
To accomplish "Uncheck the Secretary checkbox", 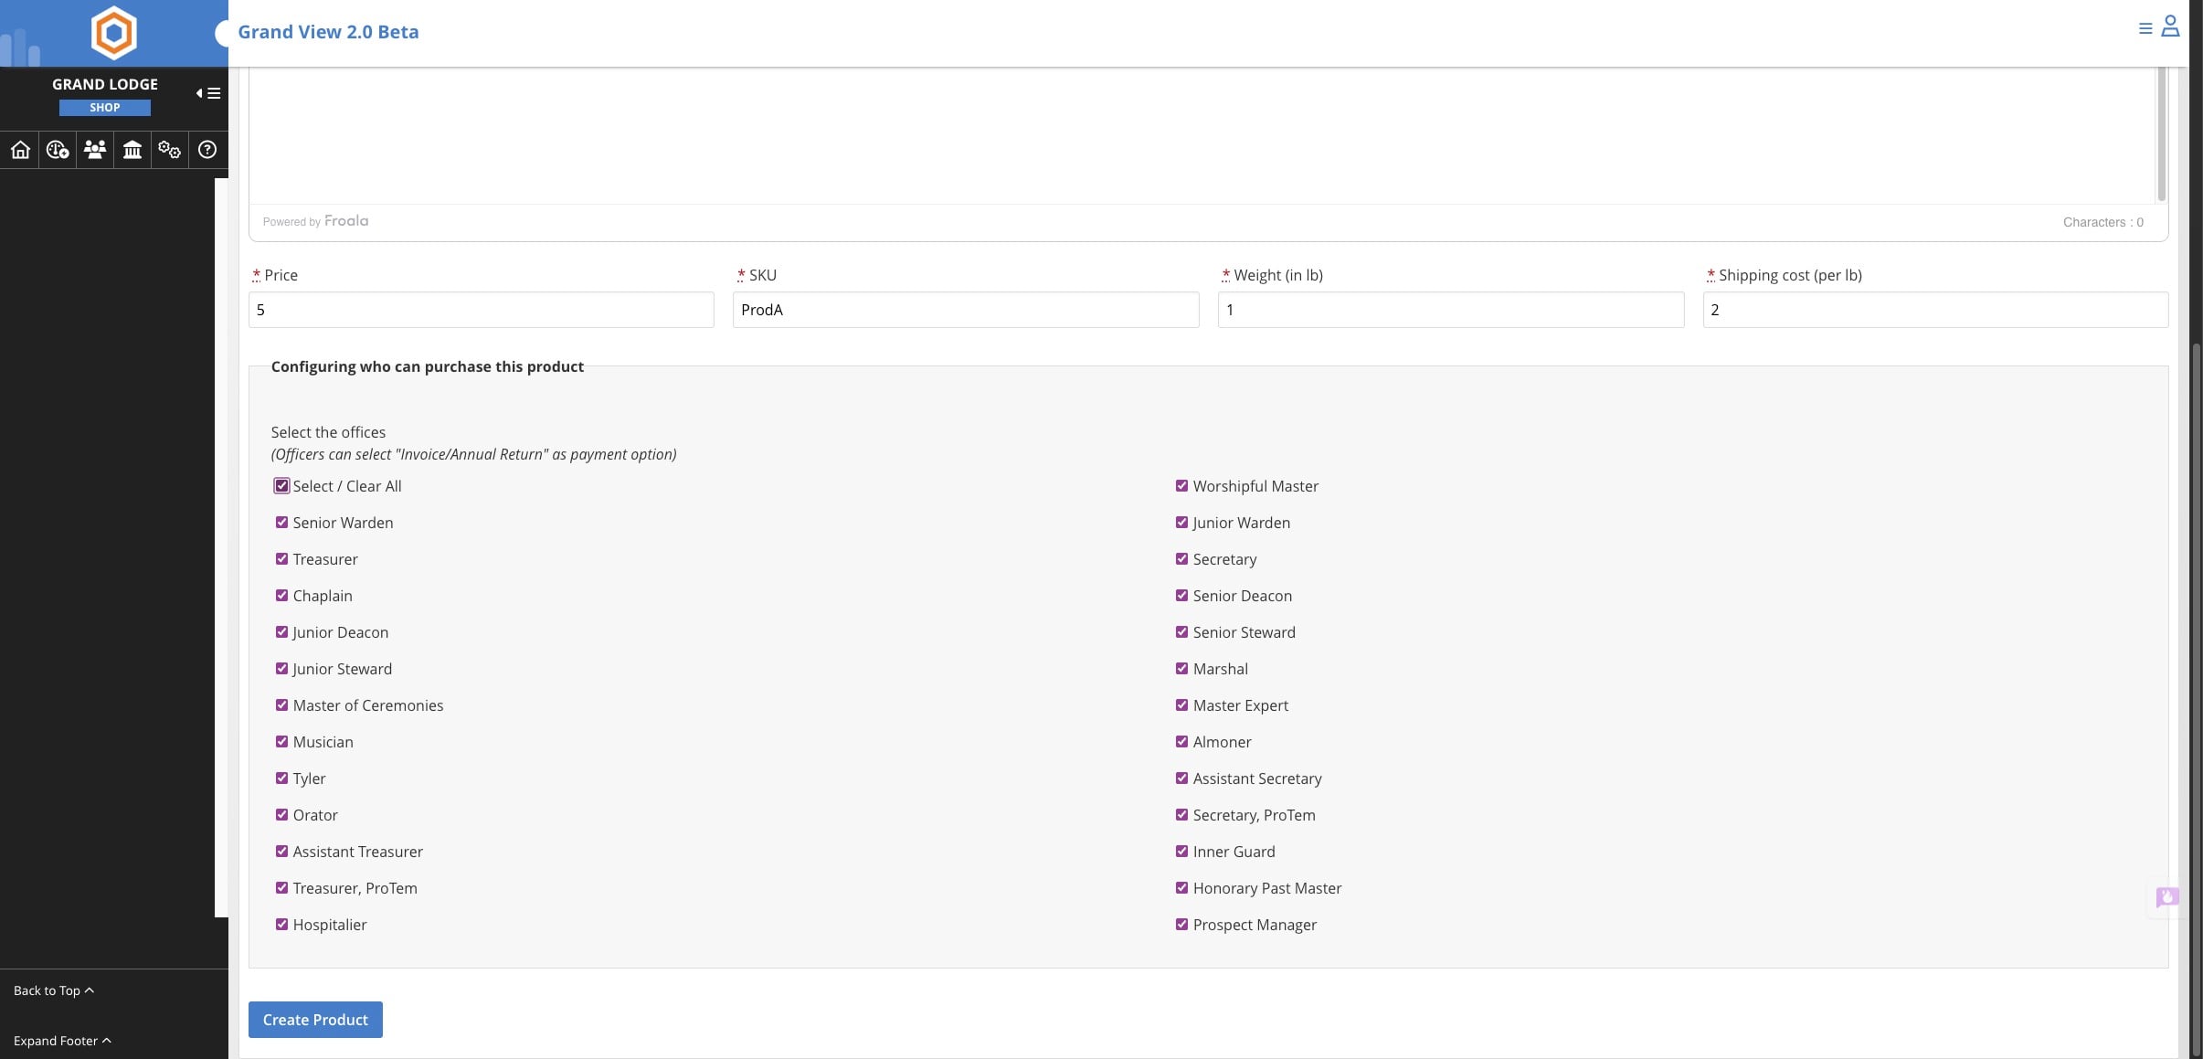I will pos(1181,559).
